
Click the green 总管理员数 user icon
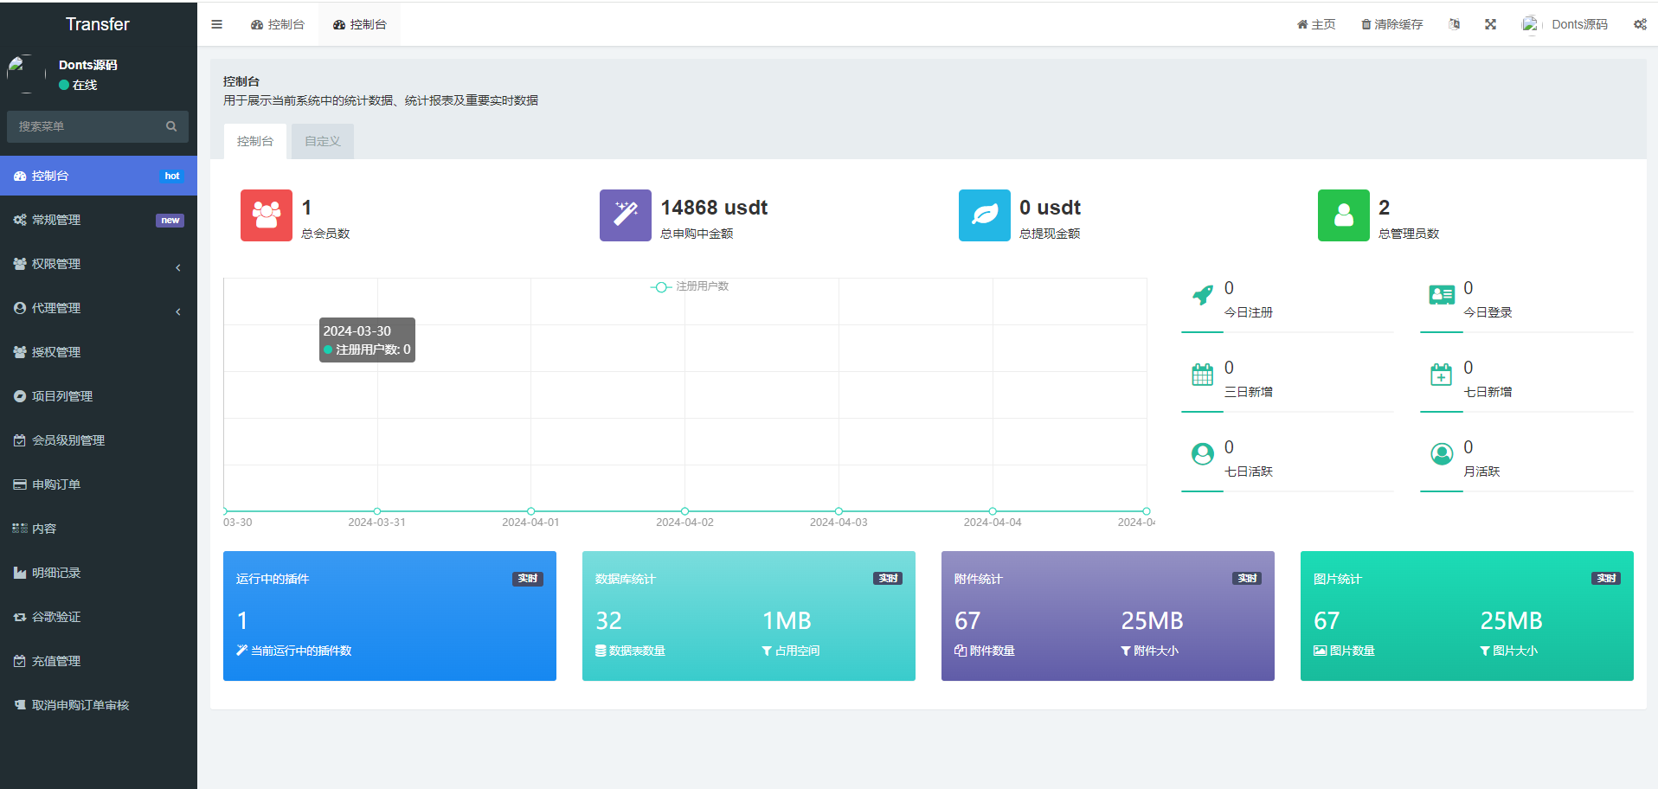click(x=1344, y=215)
